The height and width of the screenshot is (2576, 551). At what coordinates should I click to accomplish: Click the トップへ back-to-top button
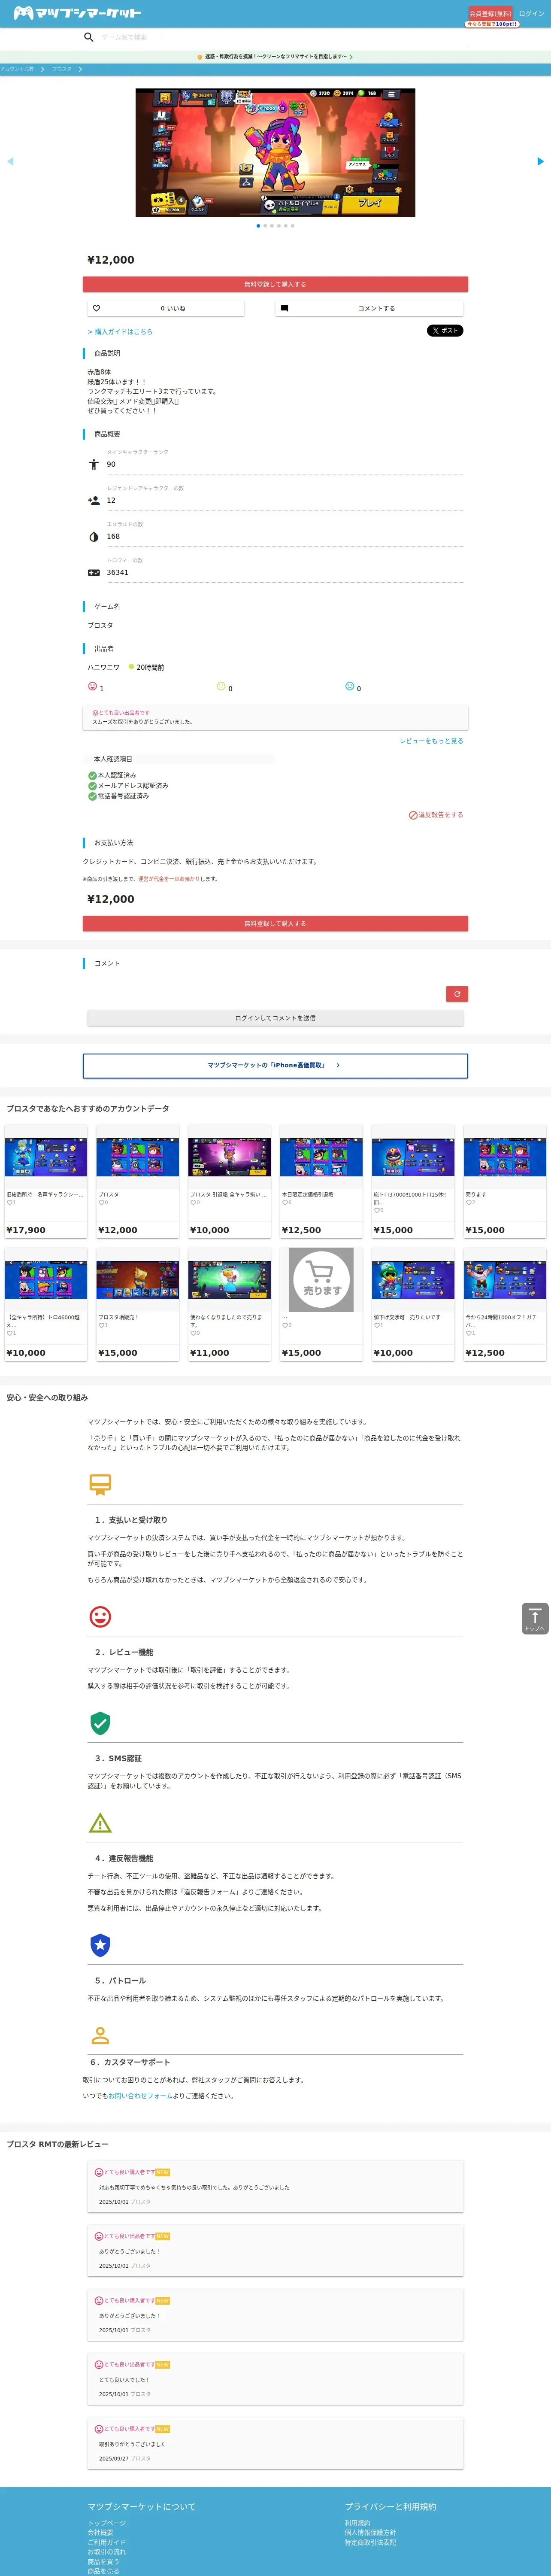(x=535, y=1619)
